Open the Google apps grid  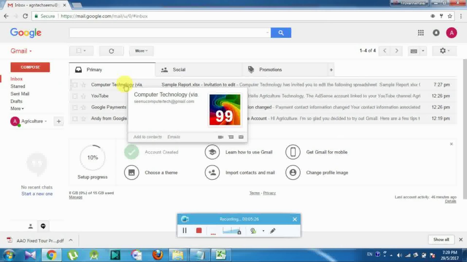[x=421, y=33]
